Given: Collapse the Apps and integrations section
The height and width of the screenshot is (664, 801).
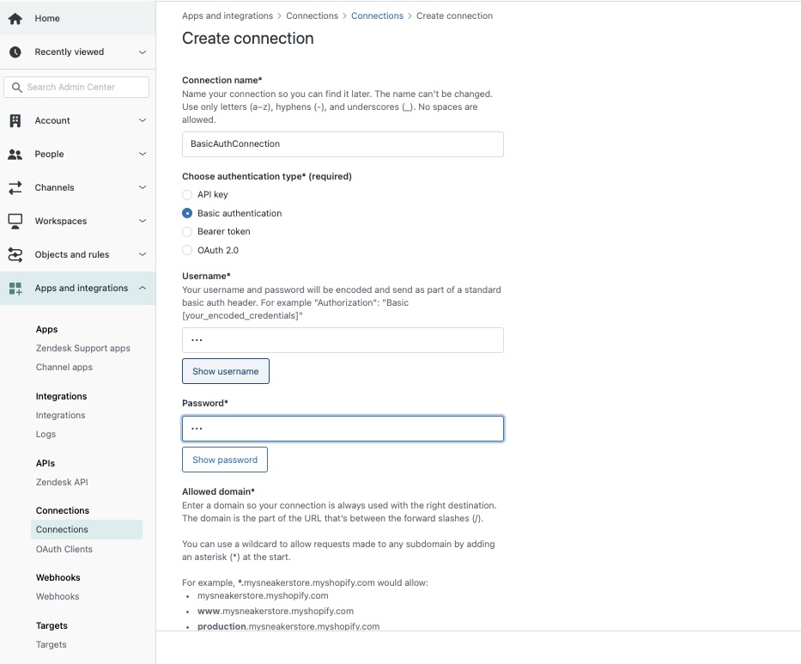Looking at the screenshot, I should click(143, 289).
